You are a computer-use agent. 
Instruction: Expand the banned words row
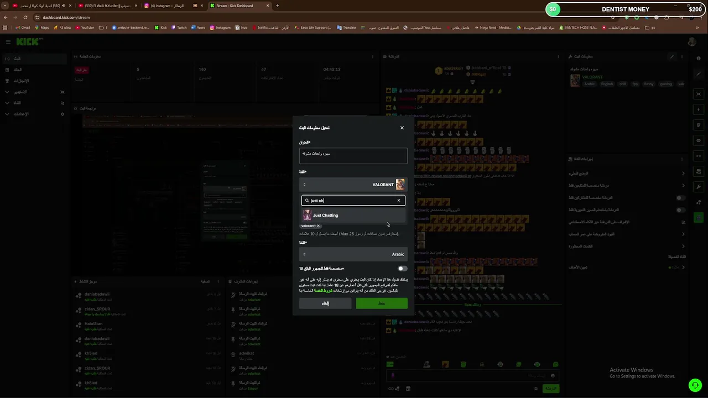pyautogui.click(x=627, y=247)
